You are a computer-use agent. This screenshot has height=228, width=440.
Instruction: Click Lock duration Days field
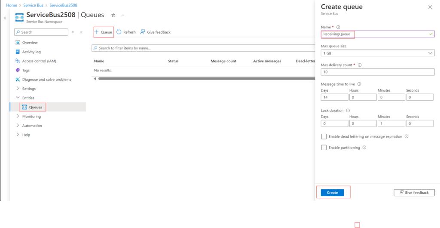(x=334, y=123)
